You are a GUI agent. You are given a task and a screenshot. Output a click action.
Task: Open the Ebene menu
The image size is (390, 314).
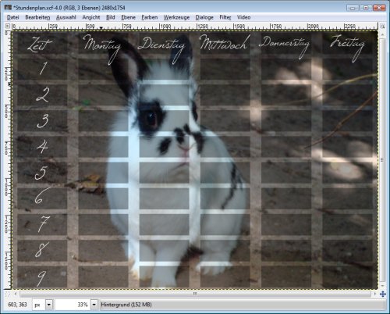128,17
